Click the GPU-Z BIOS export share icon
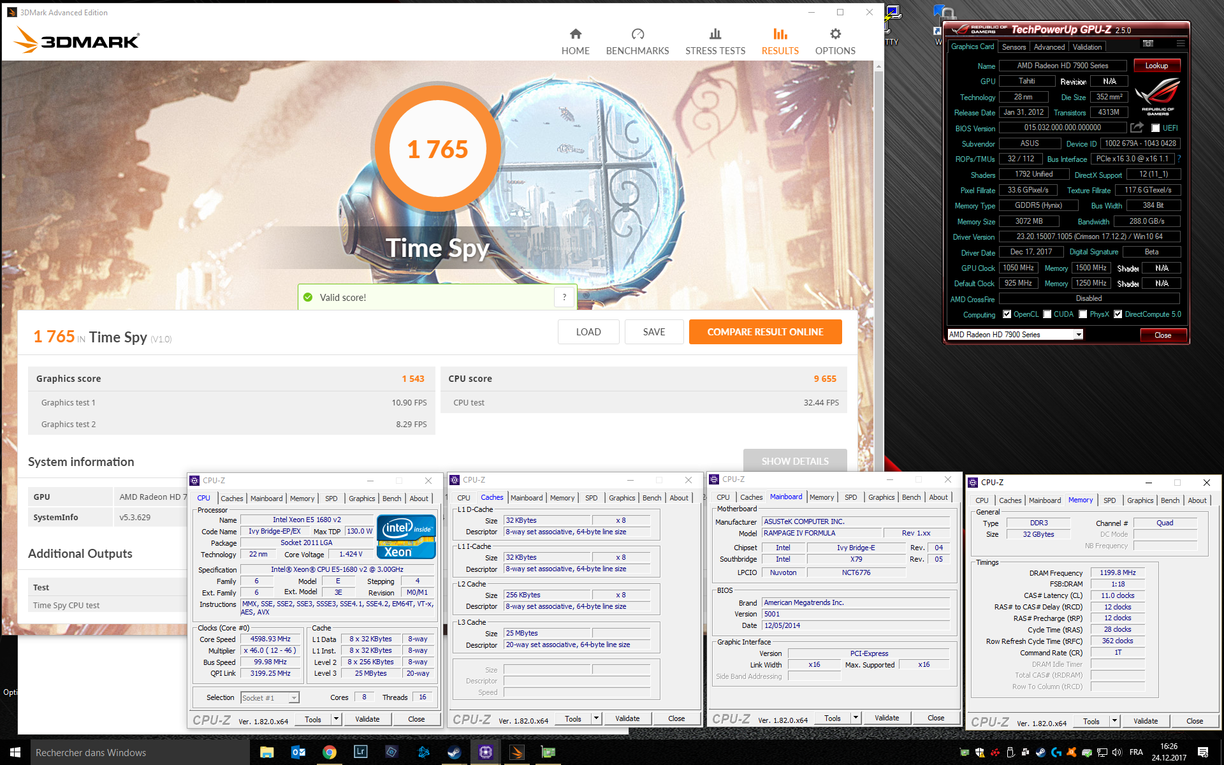The width and height of the screenshot is (1224, 765). pyautogui.click(x=1137, y=127)
